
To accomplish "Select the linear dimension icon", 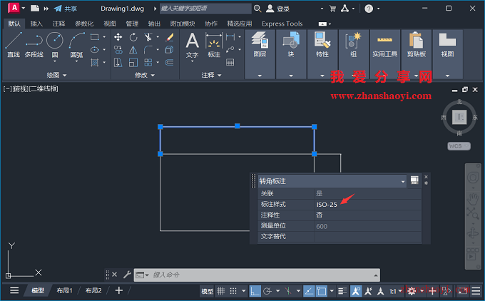I will click(230, 37).
